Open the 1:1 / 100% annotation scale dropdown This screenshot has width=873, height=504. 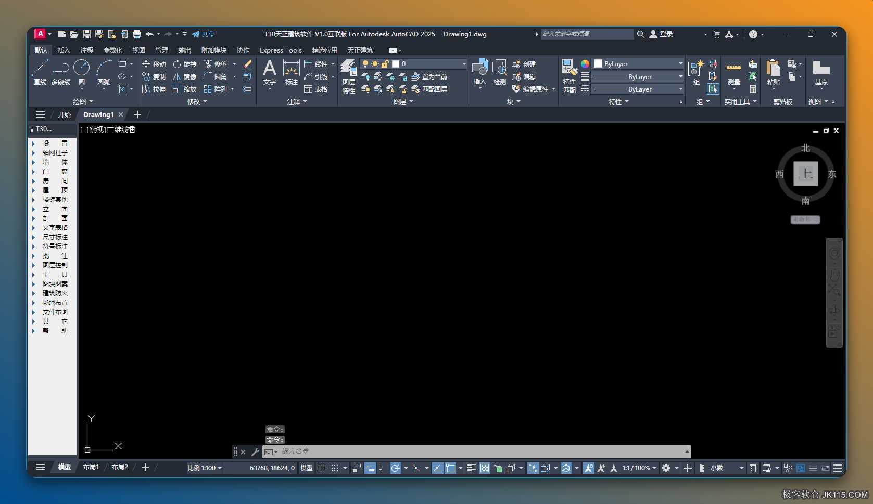coord(639,468)
